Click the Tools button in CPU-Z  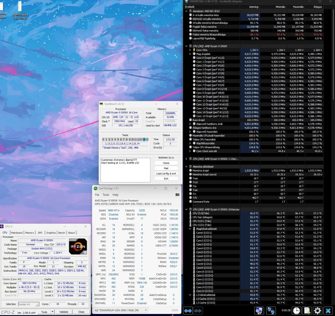[x=44, y=312]
